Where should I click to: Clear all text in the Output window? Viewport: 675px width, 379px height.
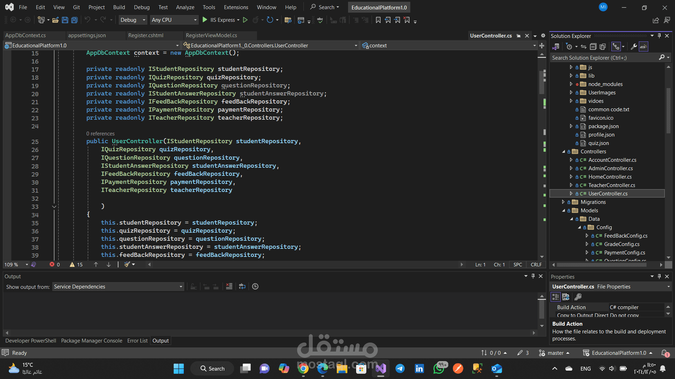[x=229, y=286]
